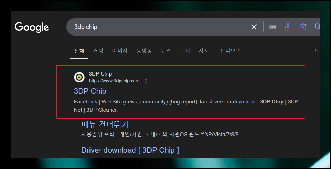This screenshot has width=331, height=169.
Task: Switch to the 이미지 tab
Action: tap(120, 51)
